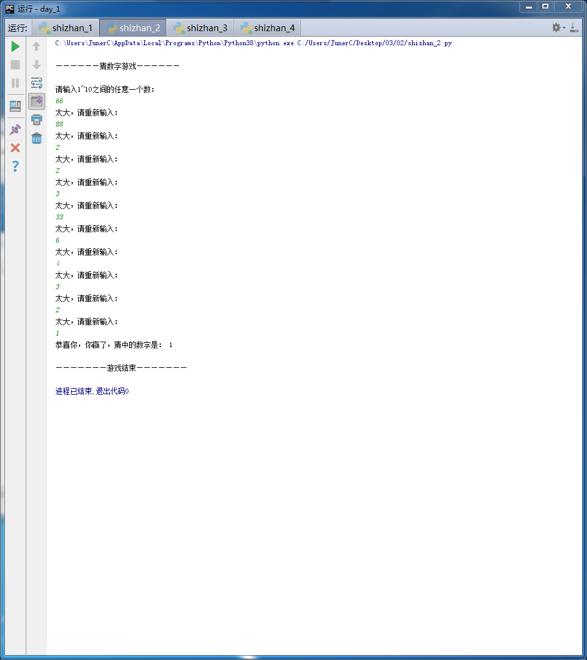This screenshot has height=660, width=587.
Task: Click the green Rerun play icon
Action: (15, 46)
